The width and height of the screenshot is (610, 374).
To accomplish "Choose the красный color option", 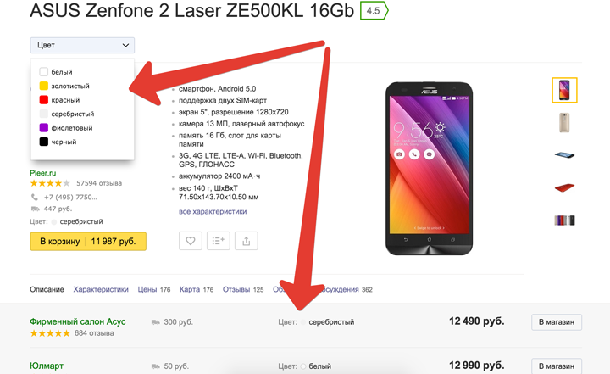I will [44, 100].
